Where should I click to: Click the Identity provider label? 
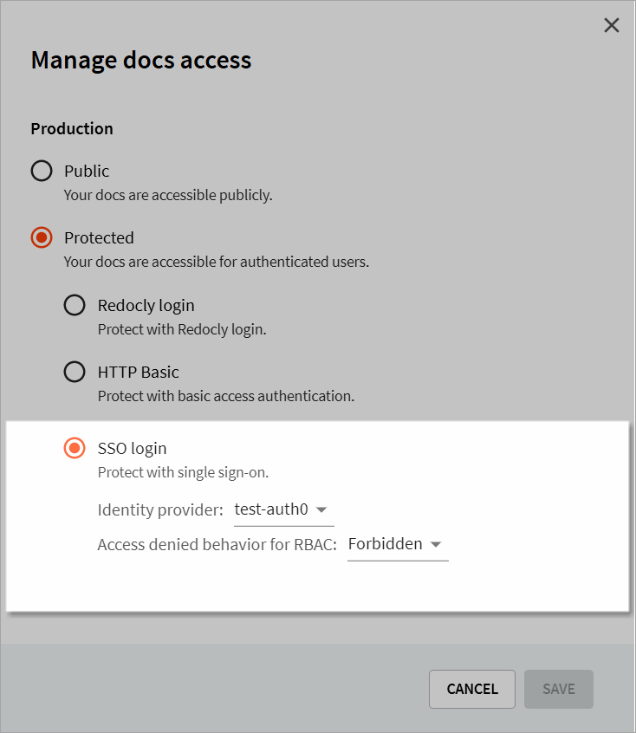tap(160, 510)
